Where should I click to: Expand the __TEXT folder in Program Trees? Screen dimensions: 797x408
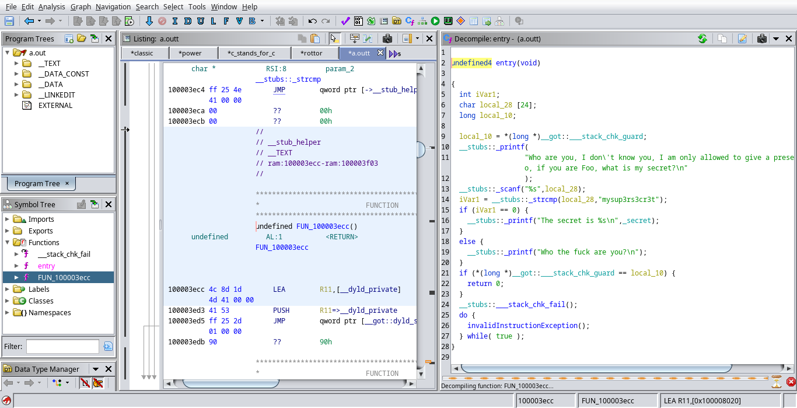point(16,63)
